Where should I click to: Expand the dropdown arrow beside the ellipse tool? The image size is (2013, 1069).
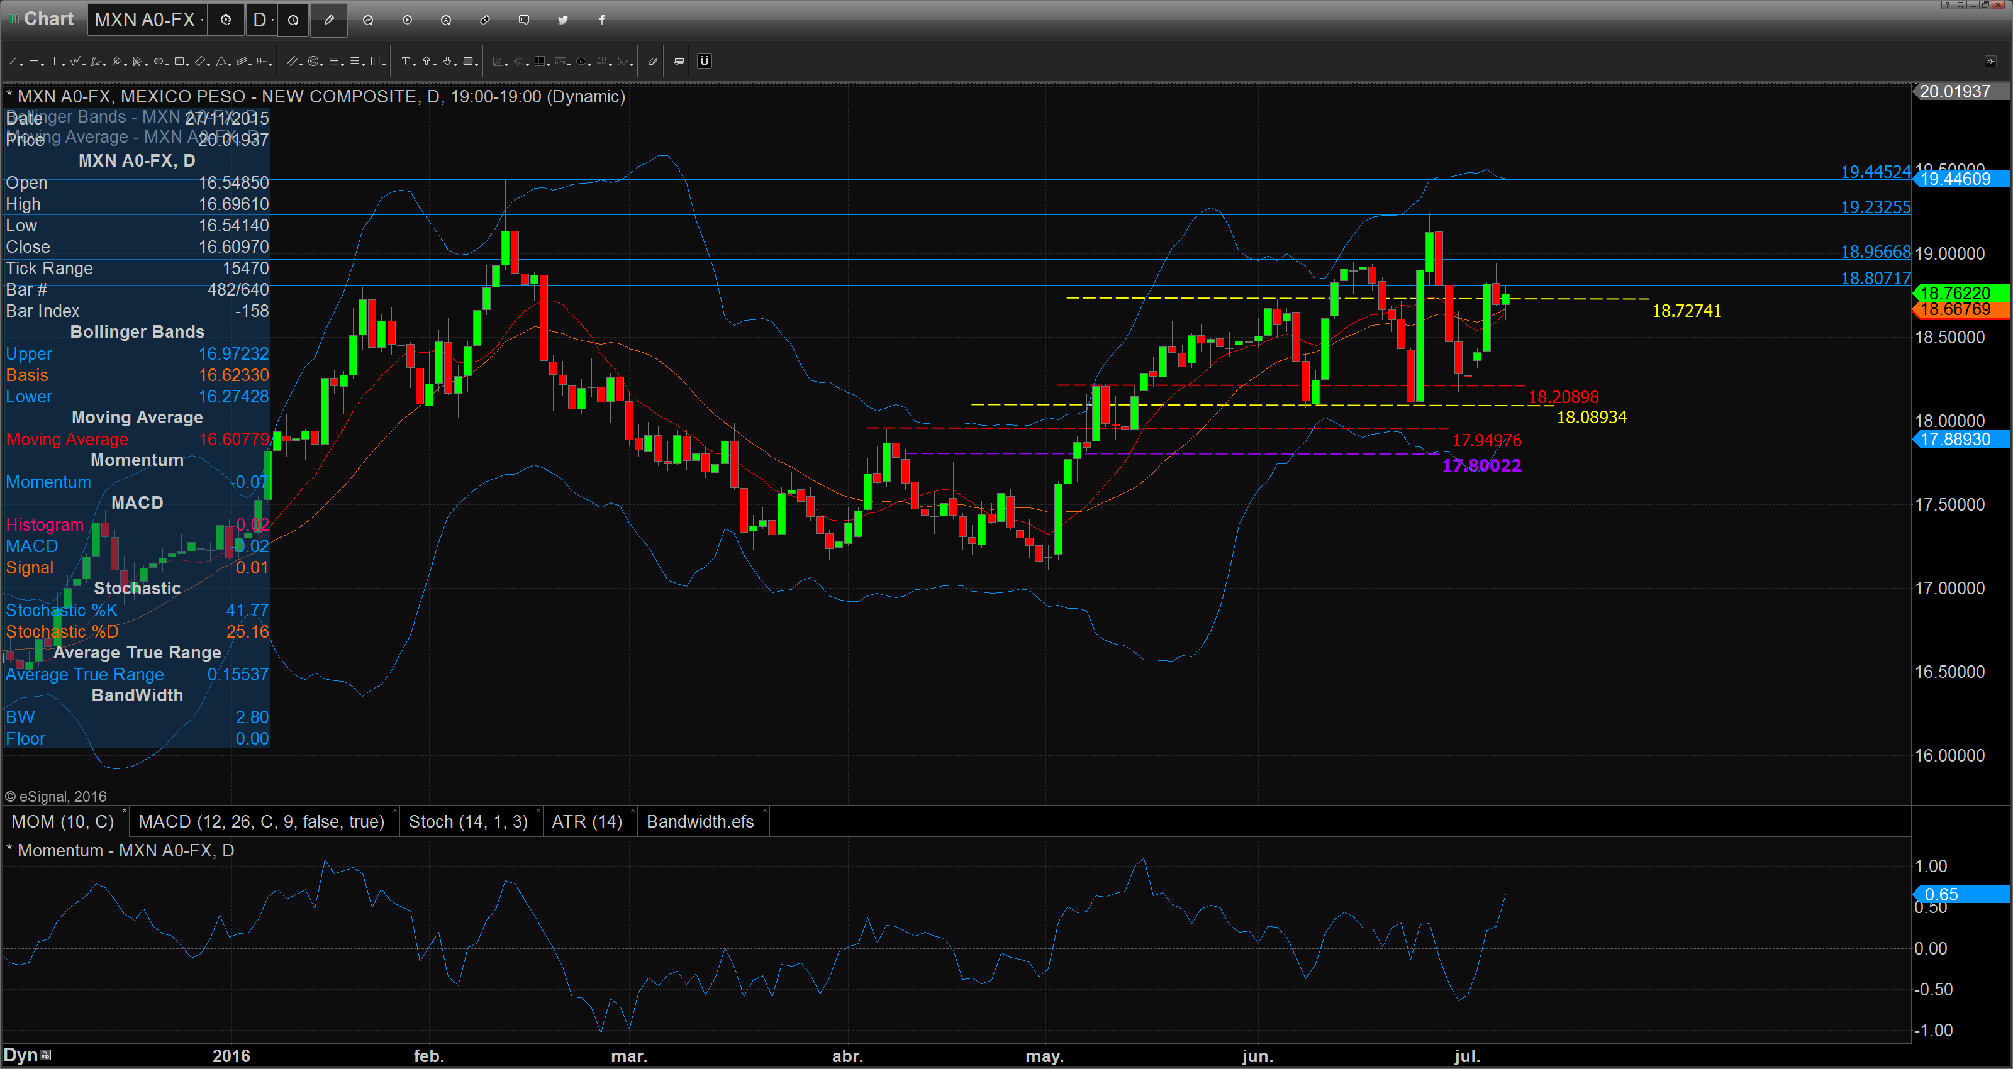tap(167, 64)
